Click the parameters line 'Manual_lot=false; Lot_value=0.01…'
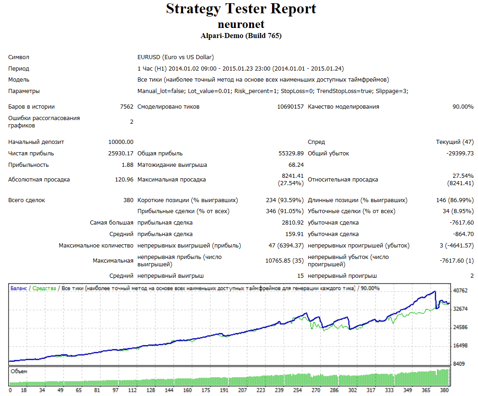The height and width of the screenshot is (396, 478). pyautogui.click(x=273, y=91)
